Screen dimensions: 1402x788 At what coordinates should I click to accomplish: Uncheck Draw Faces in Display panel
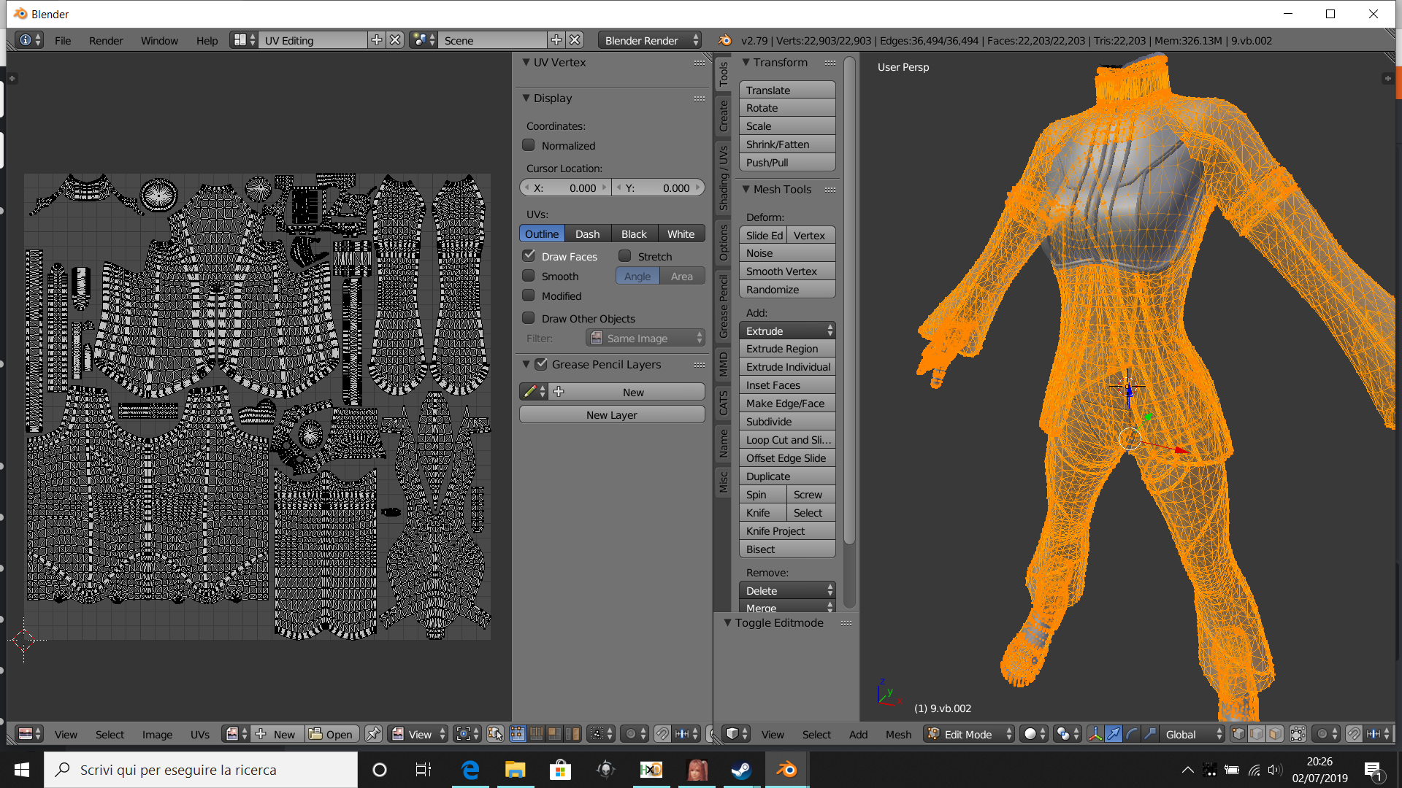coord(529,255)
